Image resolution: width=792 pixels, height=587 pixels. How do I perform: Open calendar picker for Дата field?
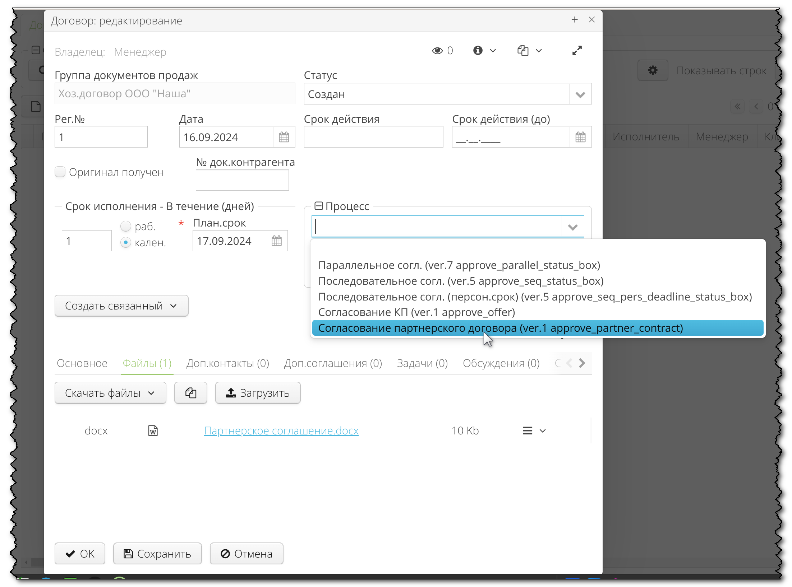[284, 137]
